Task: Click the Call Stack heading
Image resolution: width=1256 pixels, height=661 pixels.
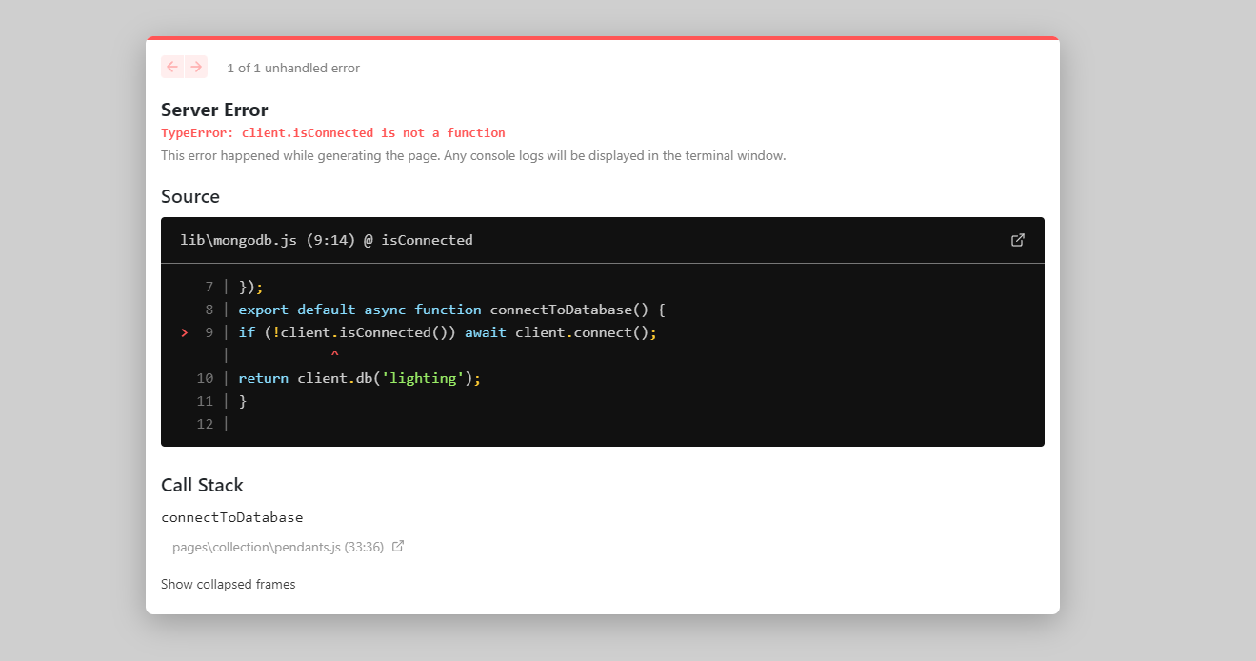Action: (x=202, y=485)
